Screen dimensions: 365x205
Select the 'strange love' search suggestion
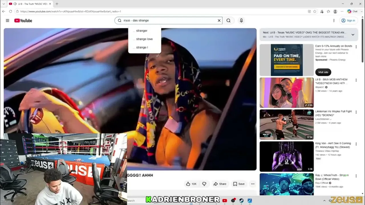tap(144, 39)
